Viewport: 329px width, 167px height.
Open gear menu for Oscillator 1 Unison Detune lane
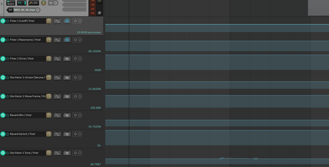(x=77, y=77)
